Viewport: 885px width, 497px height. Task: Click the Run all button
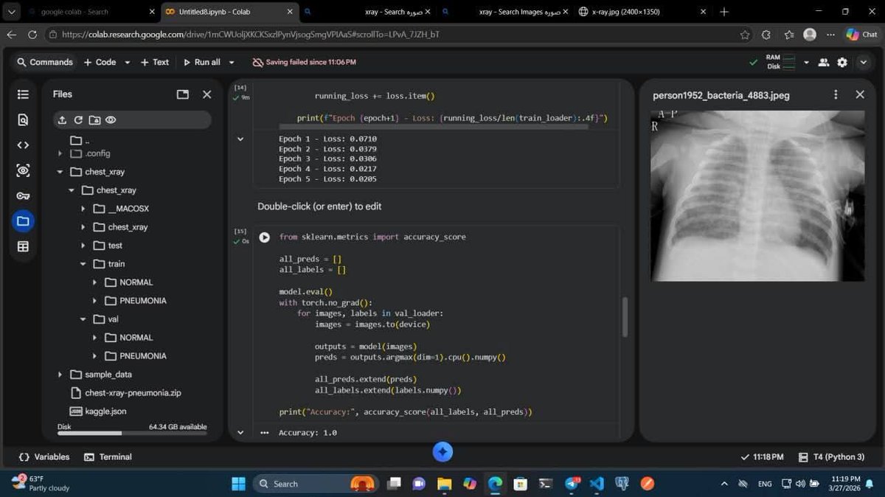pos(203,63)
